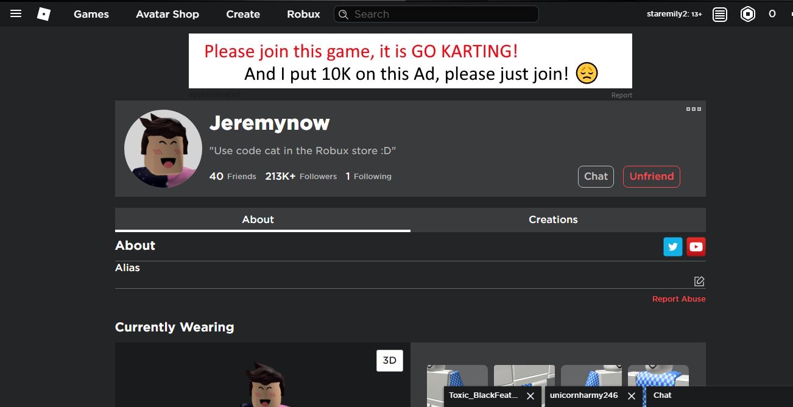The width and height of the screenshot is (793, 407).
Task: Click the Robux balance count 0
Action: pos(772,14)
